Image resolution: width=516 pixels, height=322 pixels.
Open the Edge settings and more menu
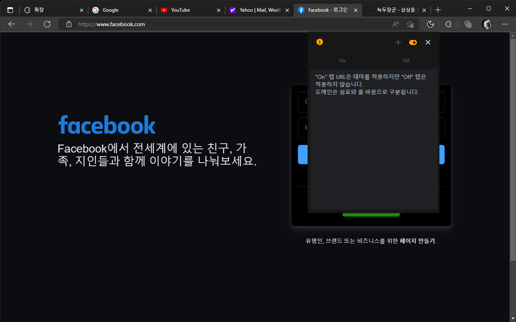tap(505, 24)
